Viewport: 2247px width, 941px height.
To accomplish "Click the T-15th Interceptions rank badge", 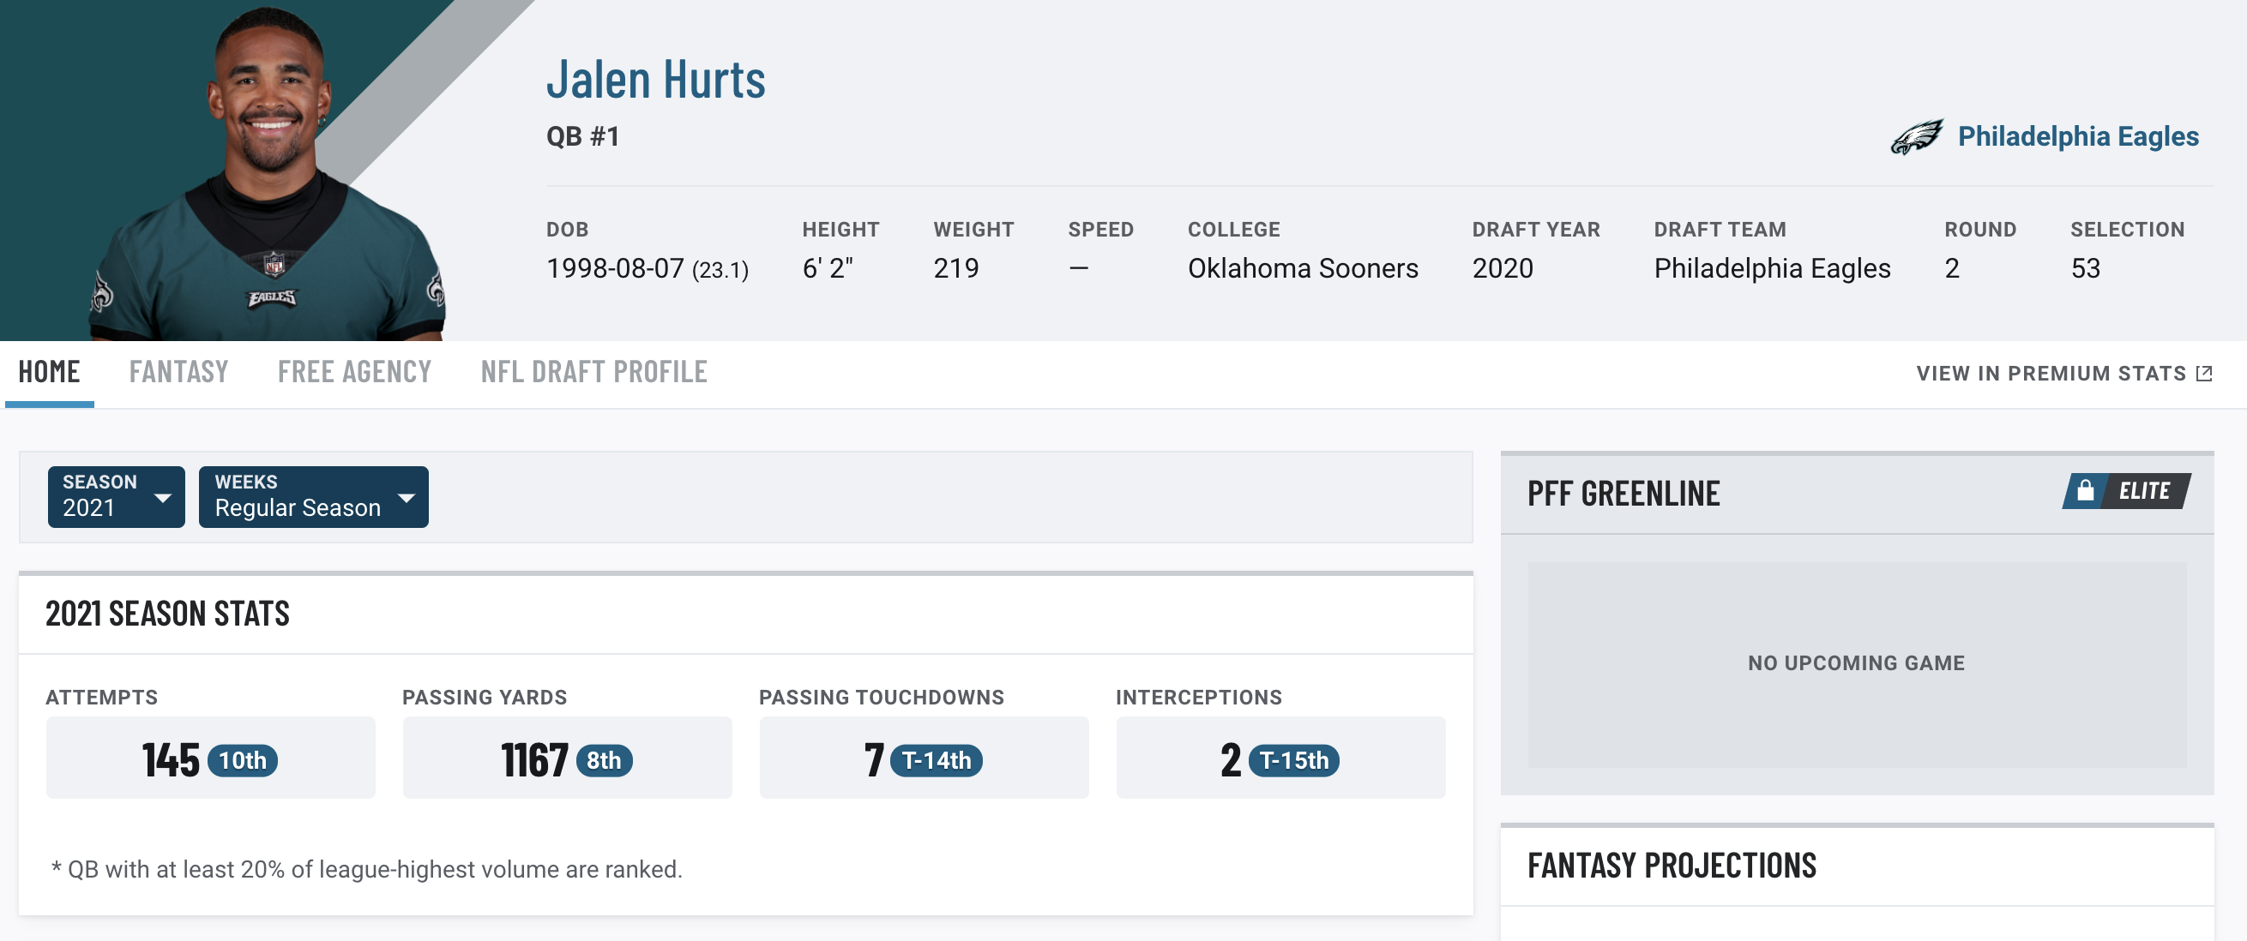I will pyautogui.click(x=1293, y=761).
